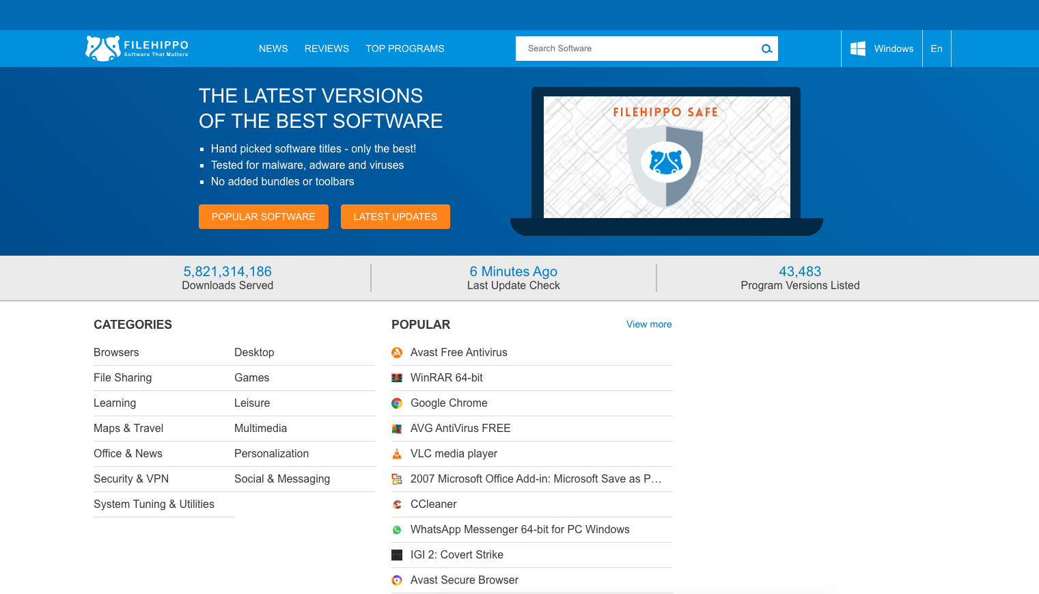Click the FileHippo logo
The width and height of the screenshot is (1039, 594).
(x=137, y=49)
